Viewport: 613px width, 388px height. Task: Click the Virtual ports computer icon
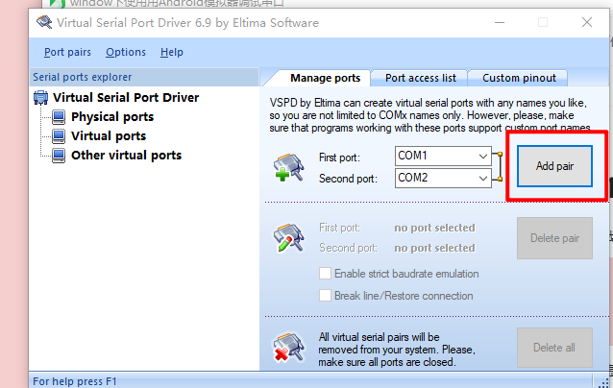(x=59, y=136)
